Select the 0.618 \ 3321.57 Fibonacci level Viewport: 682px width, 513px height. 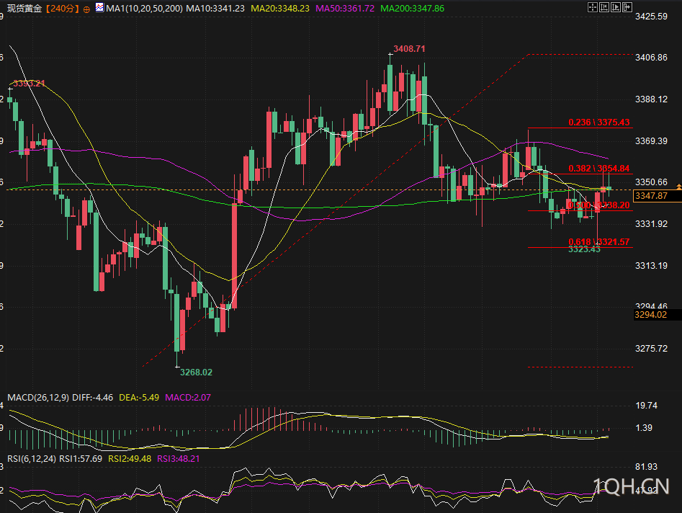tap(599, 242)
